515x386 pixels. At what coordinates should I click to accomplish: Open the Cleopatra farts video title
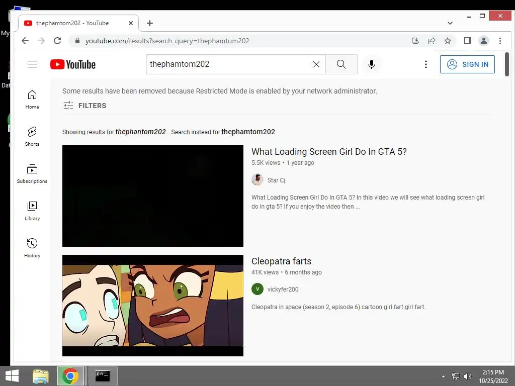(x=281, y=261)
